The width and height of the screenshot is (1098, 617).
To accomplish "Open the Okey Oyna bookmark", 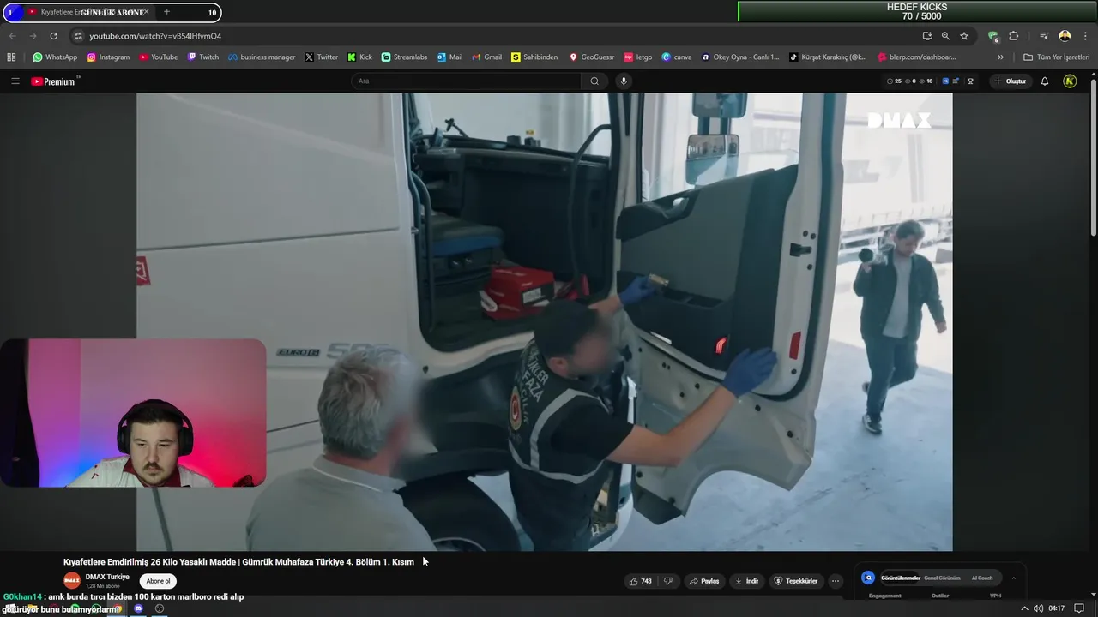I will pos(740,57).
